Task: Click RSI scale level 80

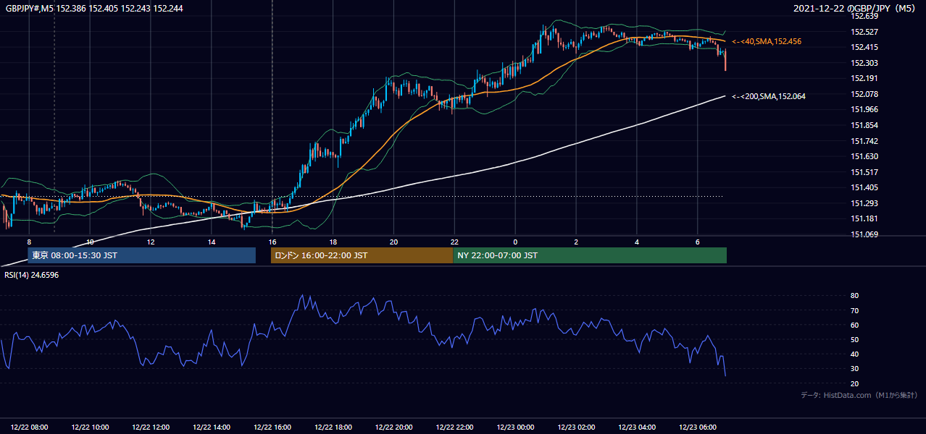Action: click(855, 296)
